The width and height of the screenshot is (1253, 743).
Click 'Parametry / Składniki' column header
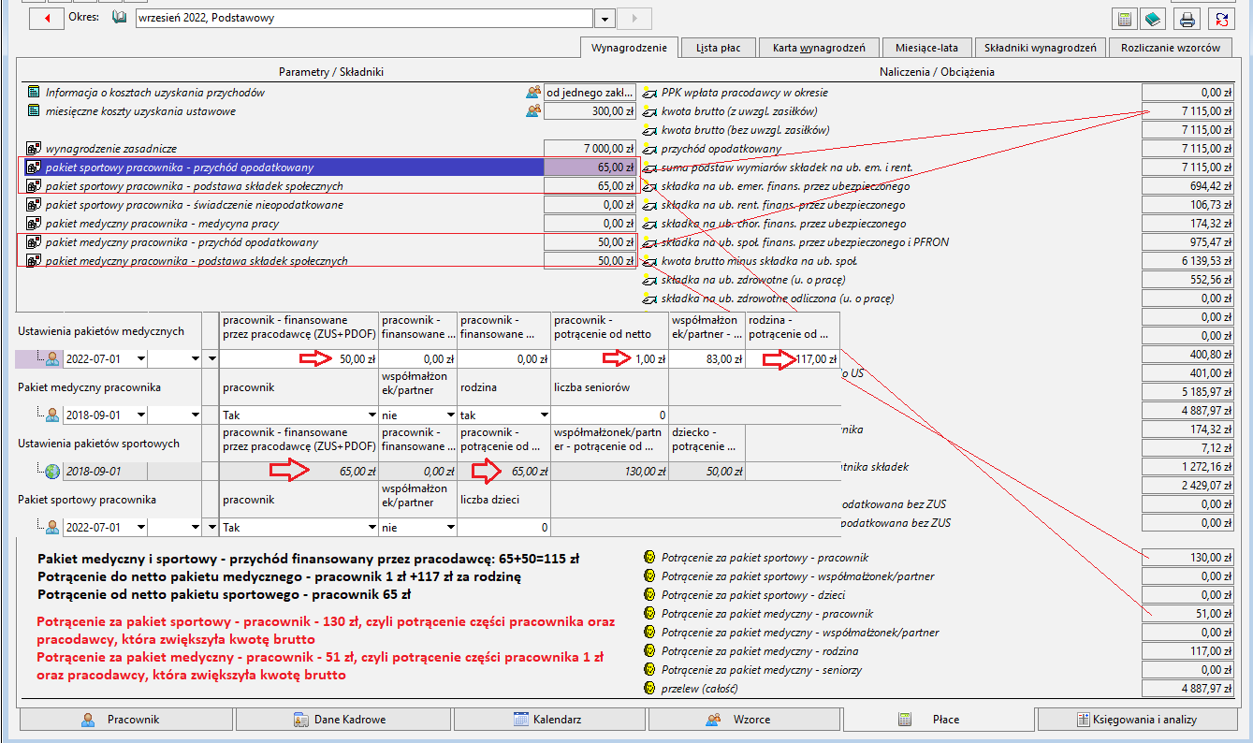pyautogui.click(x=331, y=71)
